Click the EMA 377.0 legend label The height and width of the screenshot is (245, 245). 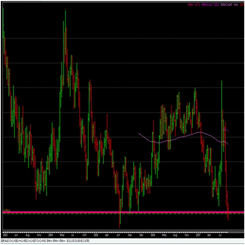tap(194, 5)
